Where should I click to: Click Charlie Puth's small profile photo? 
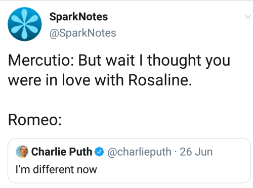(x=22, y=152)
